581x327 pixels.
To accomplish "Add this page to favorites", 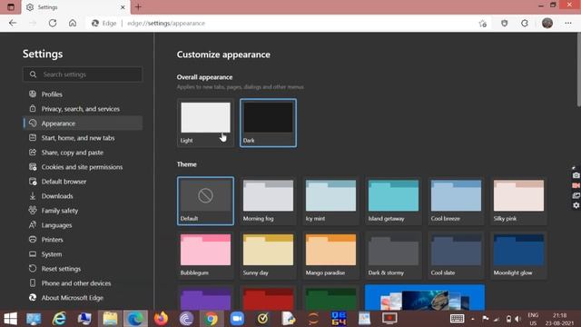I will (482, 24).
